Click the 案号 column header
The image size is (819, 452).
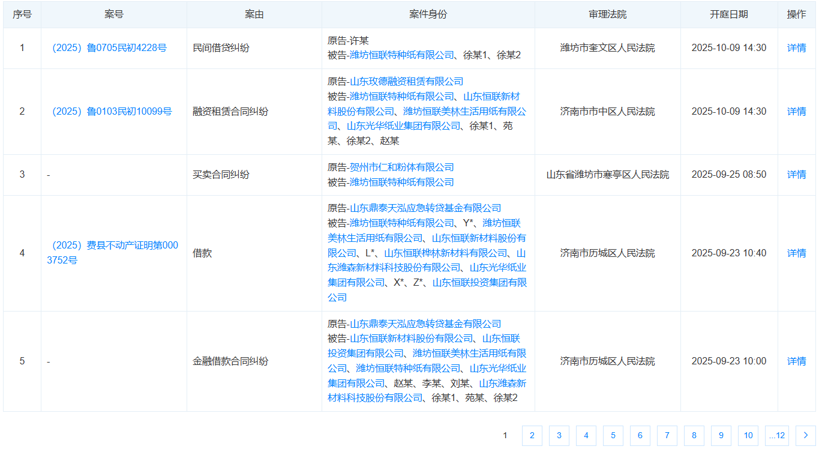[x=114, y=14]
